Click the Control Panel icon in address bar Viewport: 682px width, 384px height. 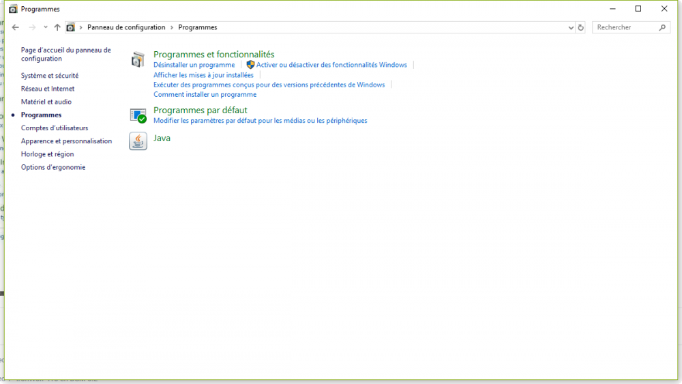(x=70, y=27)
